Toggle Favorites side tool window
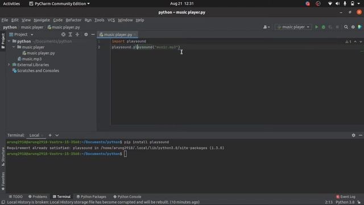The width and height of the screenshot is (364, 205). point(3,181)
